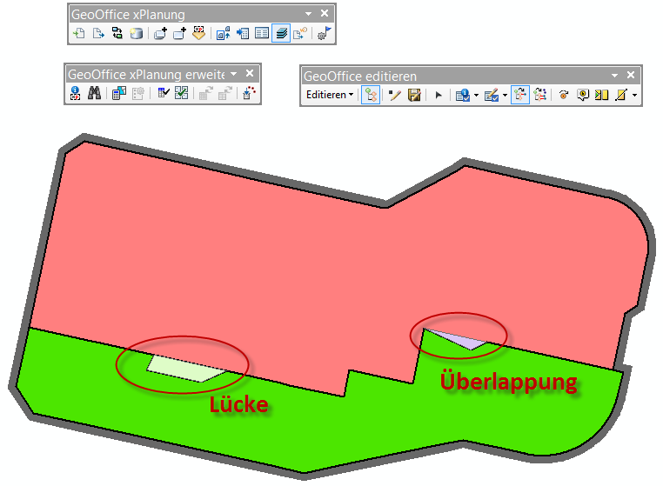Expand GeoOffice editieren toolbar options arrow
The width and height of the screenshot is (663, 486).
click(x=614, y=77)
